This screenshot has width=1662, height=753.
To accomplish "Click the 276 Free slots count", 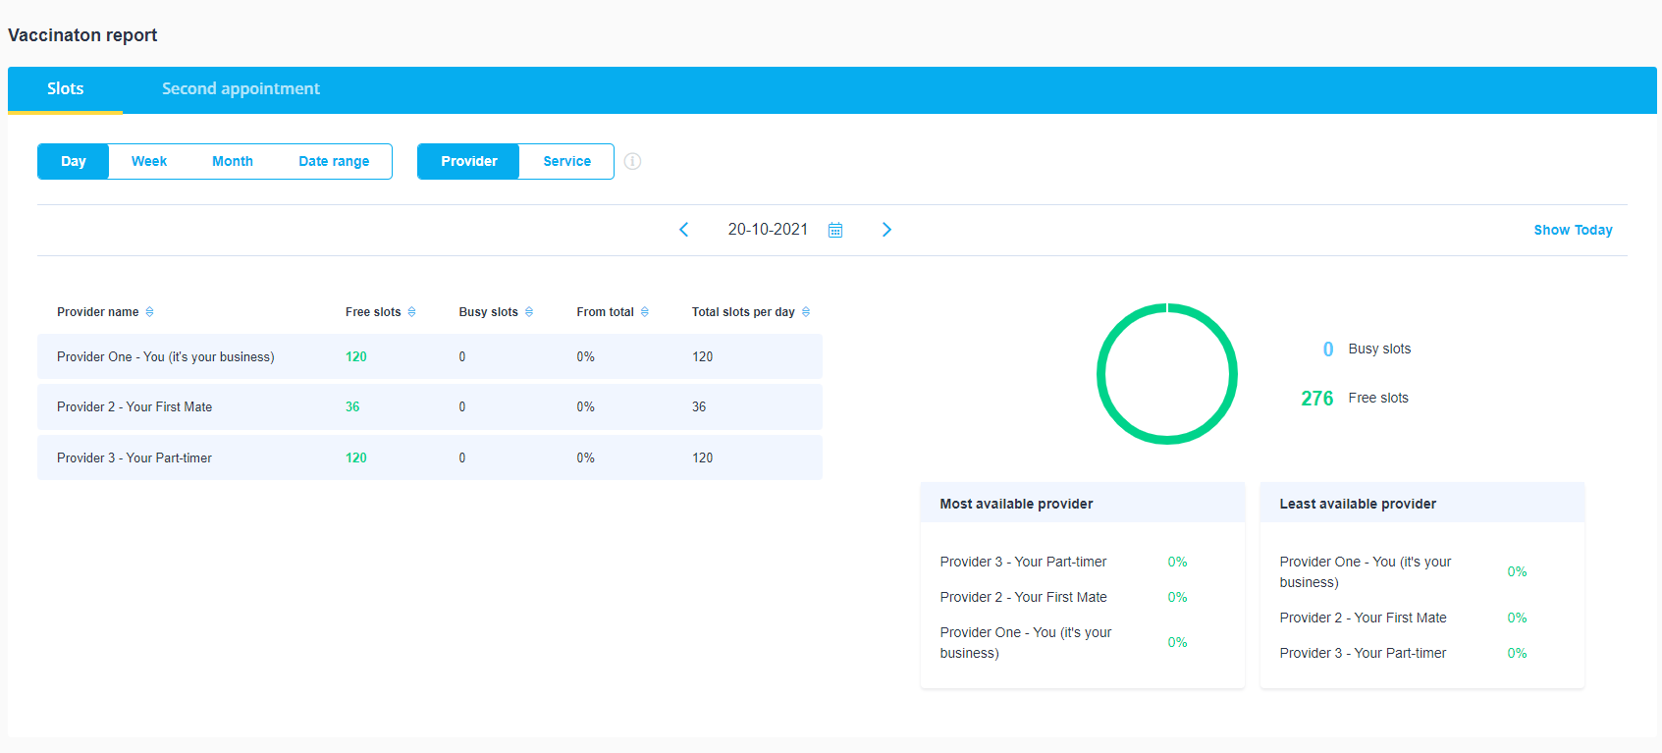I will (x=1317, y=399).
